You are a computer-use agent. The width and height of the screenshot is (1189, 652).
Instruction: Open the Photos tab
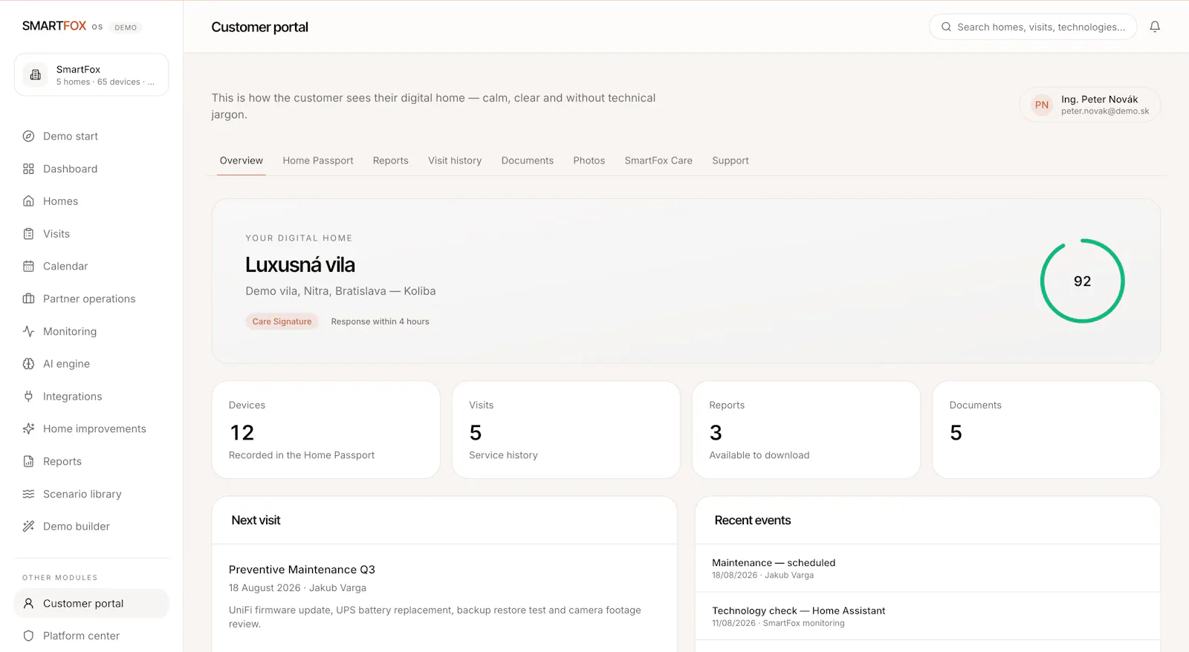[589, 160]
